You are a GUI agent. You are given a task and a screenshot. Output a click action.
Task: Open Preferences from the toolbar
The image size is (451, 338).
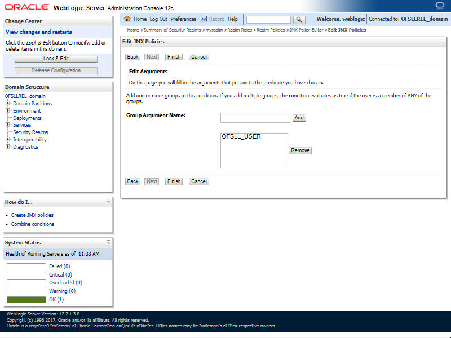pyautogui.click(x=183, y=19)
